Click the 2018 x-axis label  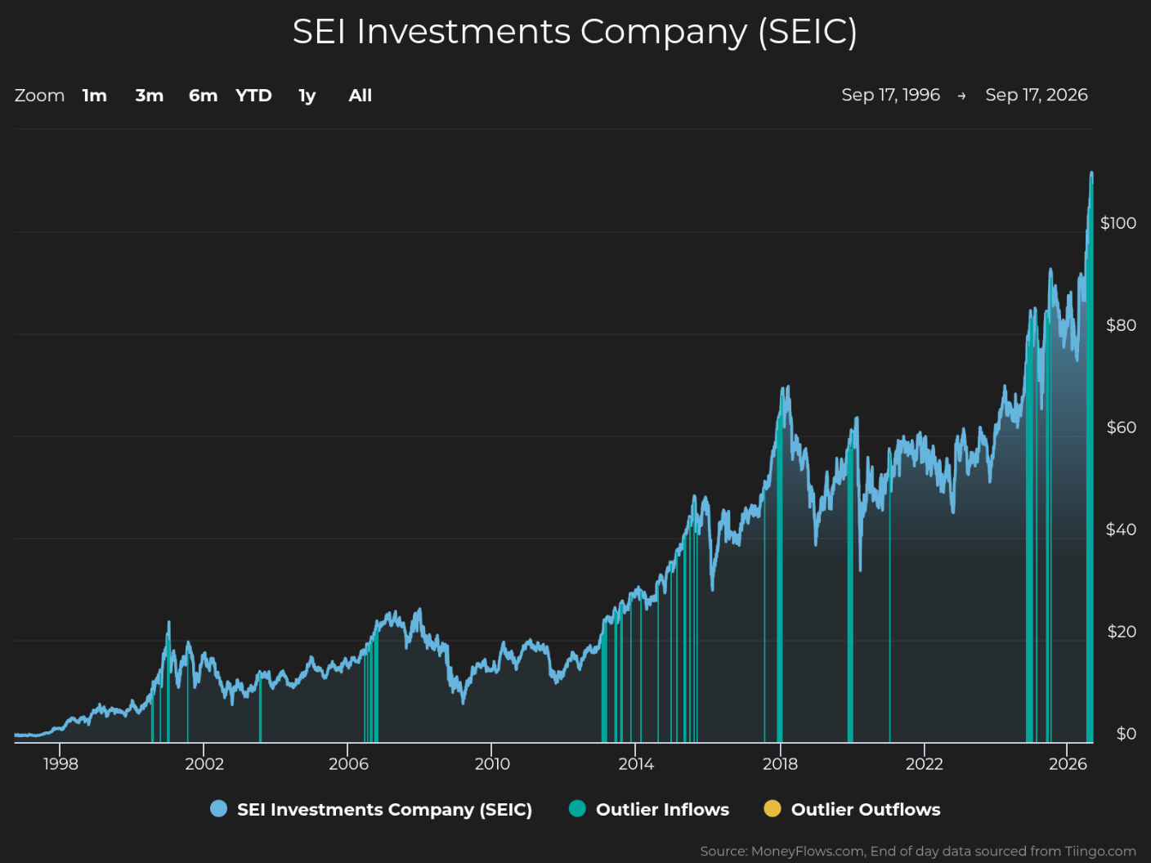780,764
